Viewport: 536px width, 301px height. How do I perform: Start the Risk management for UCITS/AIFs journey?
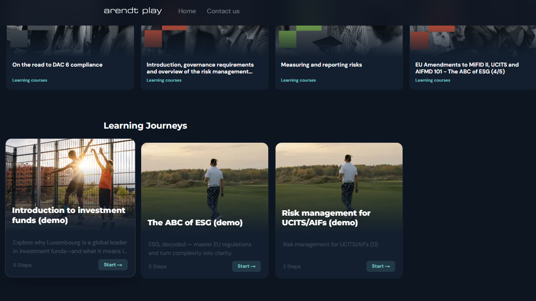(381, 266)
